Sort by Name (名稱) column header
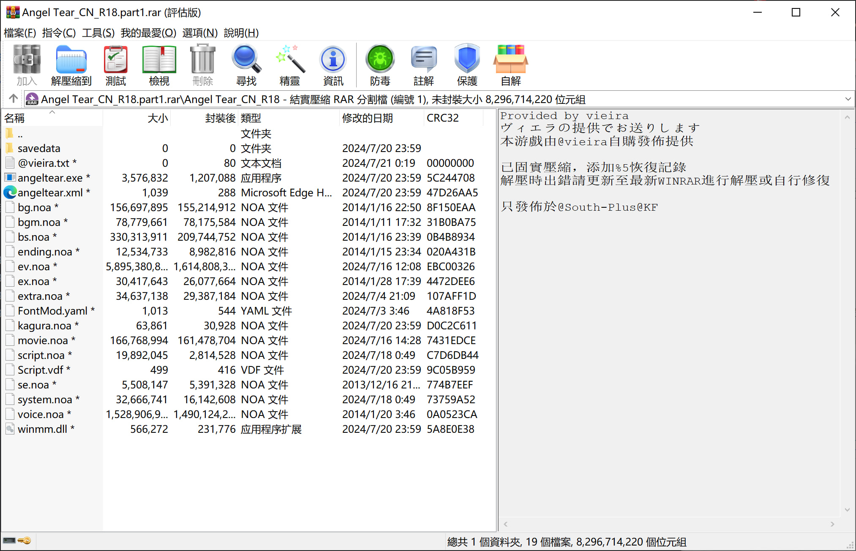 point(15,118)
